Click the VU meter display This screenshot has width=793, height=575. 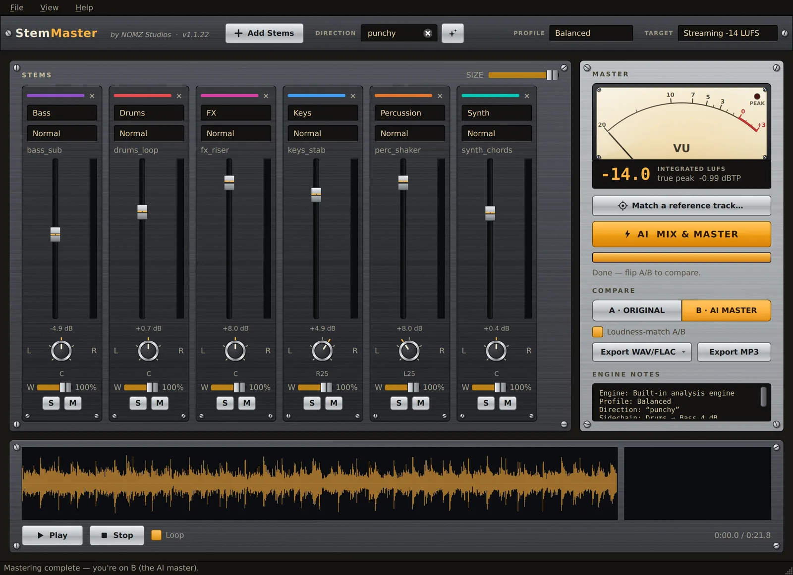pyautogui.click(x=681, y=123)
